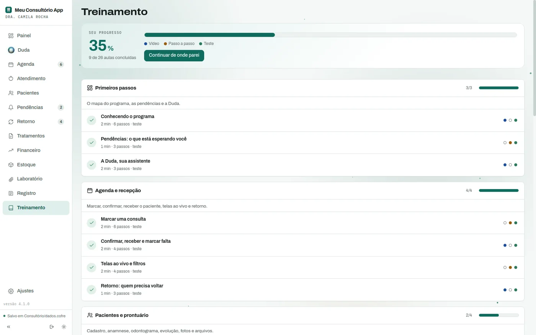Click the Primeiros passos section icon
This screenshot has height=335, width=536.
pyautogui.click(x=90, y=88)
